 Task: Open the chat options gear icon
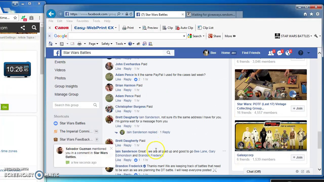tap(297, 171)
